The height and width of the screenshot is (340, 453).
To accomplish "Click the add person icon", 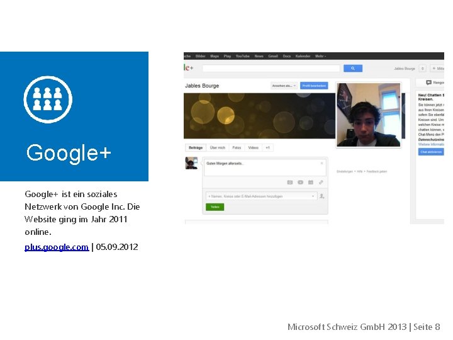I will pyautogui.click(x=322, y=196).
